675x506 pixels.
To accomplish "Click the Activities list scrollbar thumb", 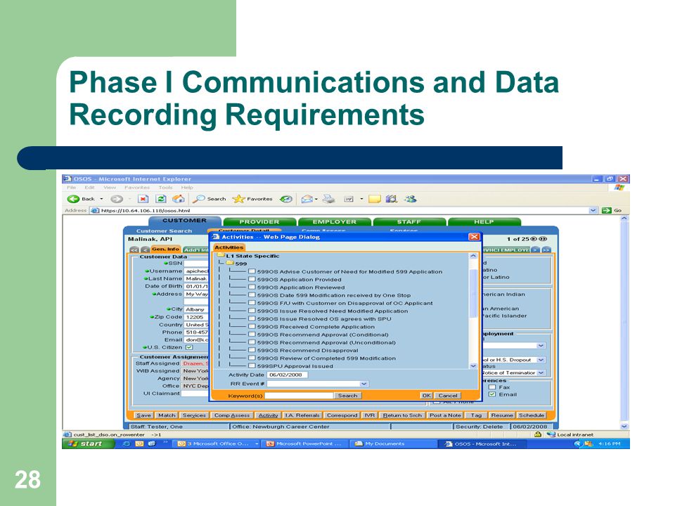I will tap(473, 294).
